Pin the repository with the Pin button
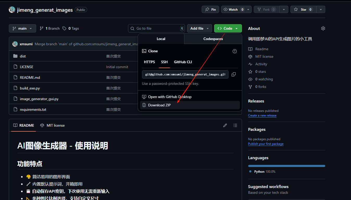Image resolution: width=351 pixels, height=200 pixels. (x=210, y=9)
